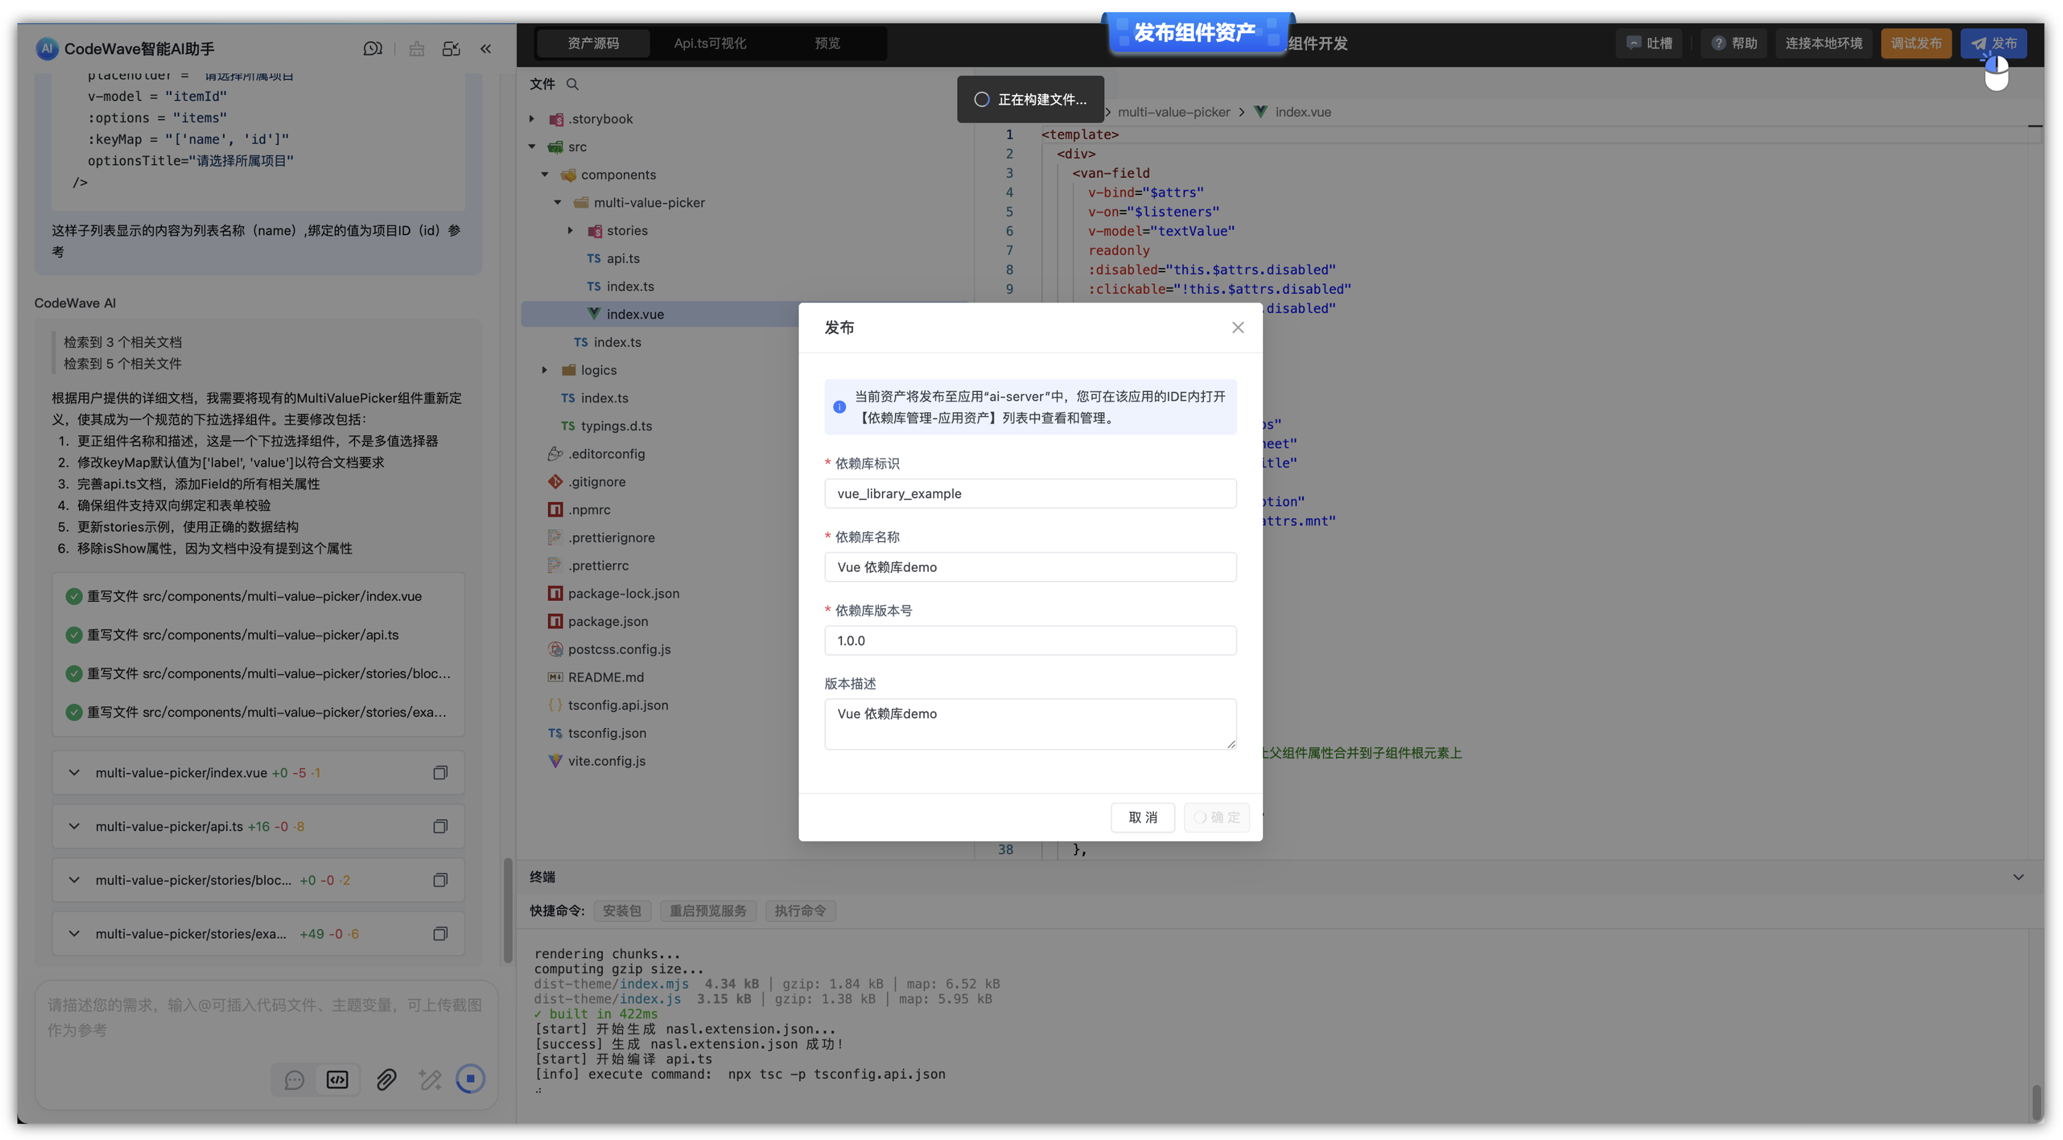Open file search with the magnifier icon
Image resolution: width=2063 pixels, height=1140 pixels.
[x=572, y=83]
